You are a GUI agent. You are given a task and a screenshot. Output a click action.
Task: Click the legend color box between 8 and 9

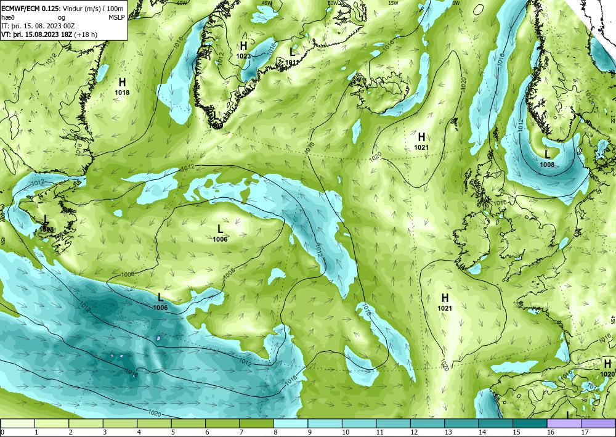291,423
